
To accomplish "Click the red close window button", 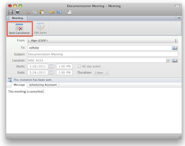I will (10, 6).
